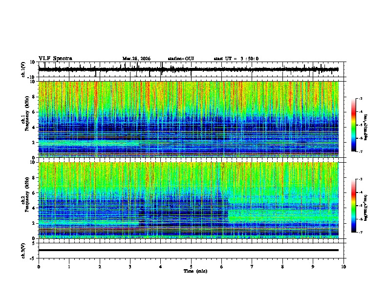
Task: Click the time axis tick label "0"
Action: (39, 267)
